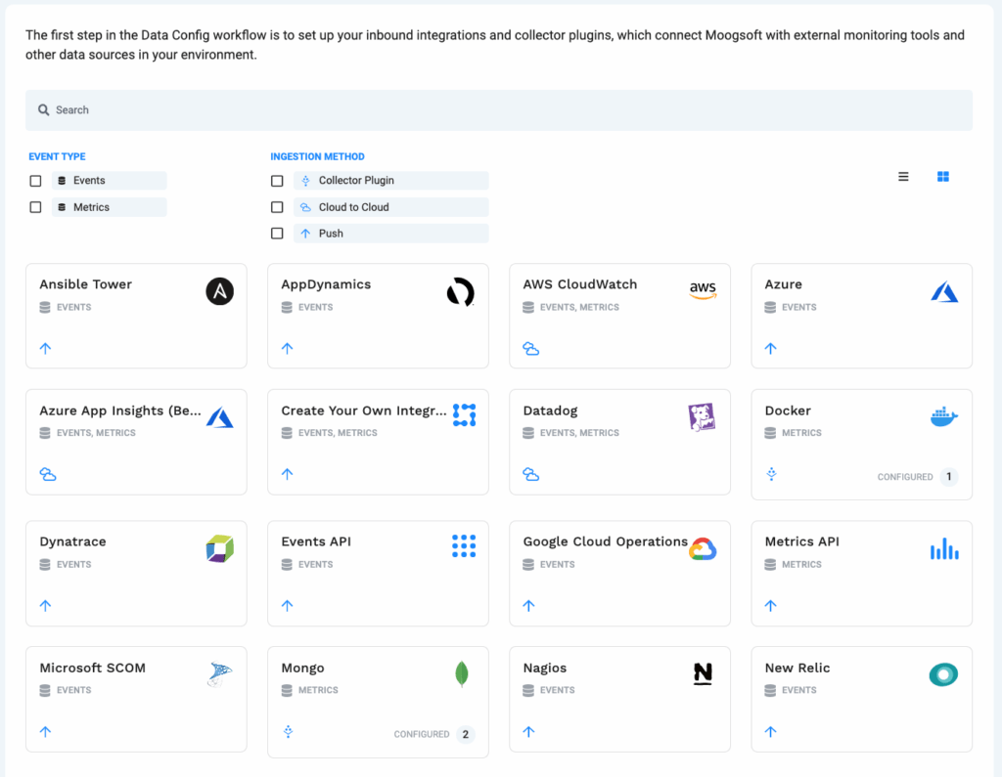Click the collector plugin icon on Docker card
Image resolution: width=1002 pixels, height=777 pixels.
771,474
